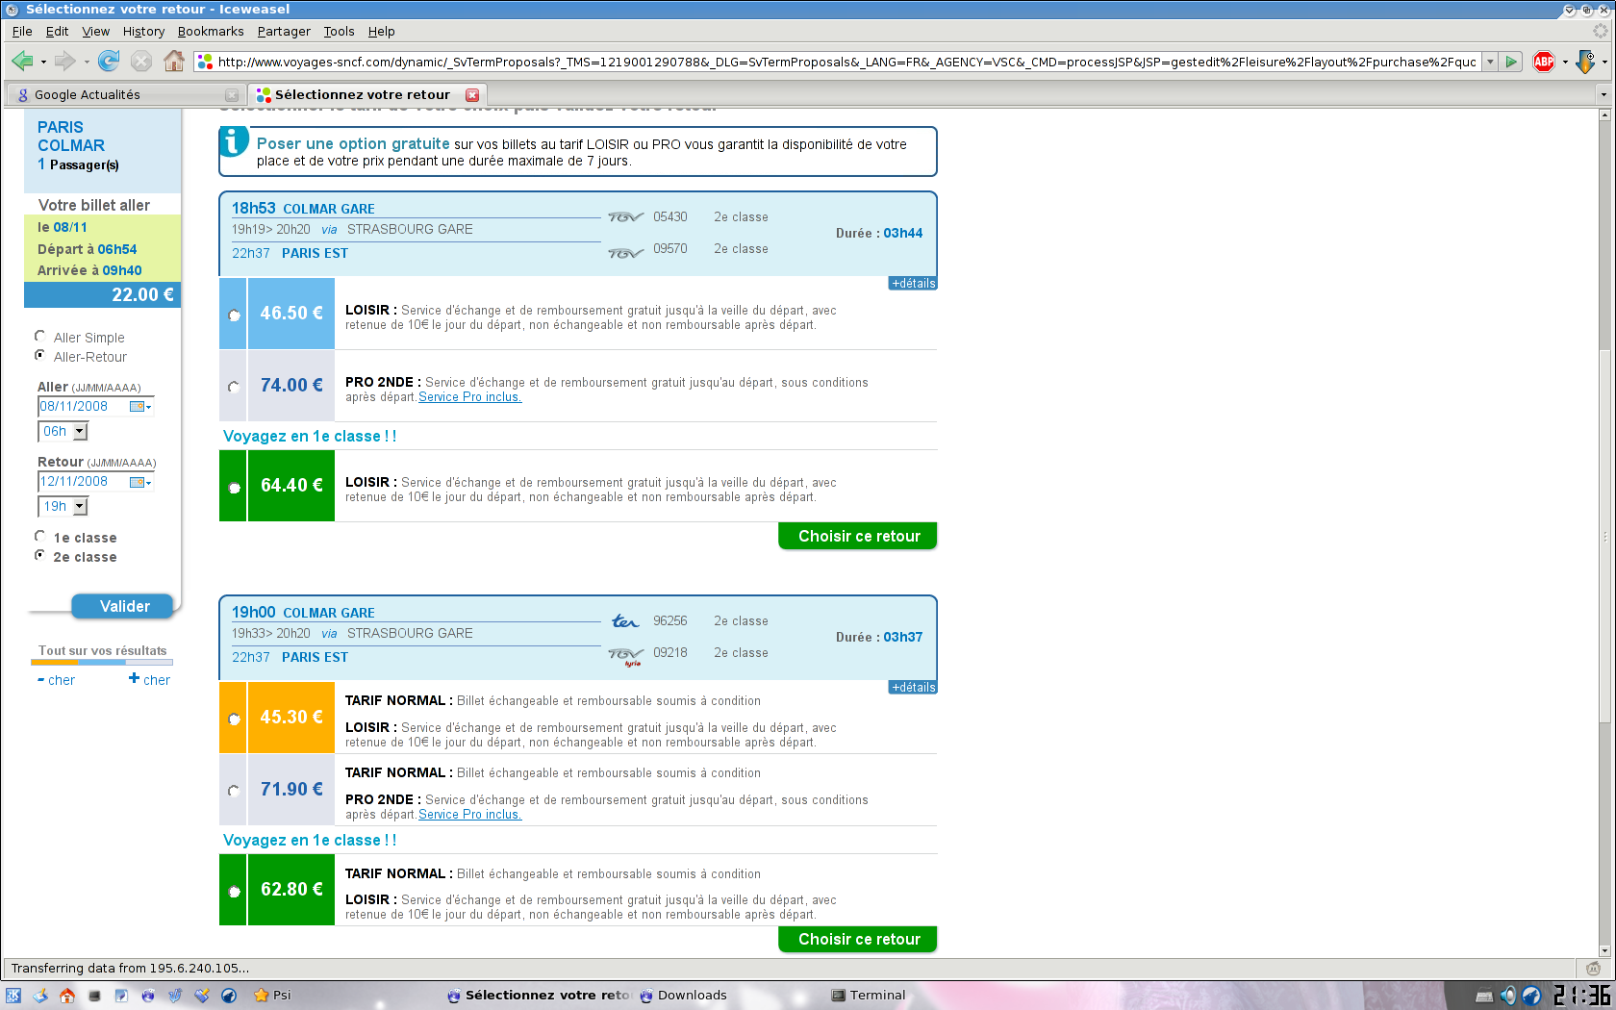Open the Aller date calendar icon
1616x1010 pixels.
(140, 407)
